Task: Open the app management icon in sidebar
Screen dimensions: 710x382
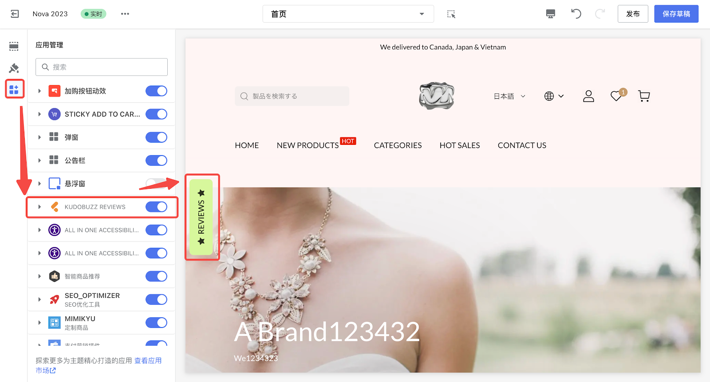Action: pyautogui.click(x=14, y=89)
